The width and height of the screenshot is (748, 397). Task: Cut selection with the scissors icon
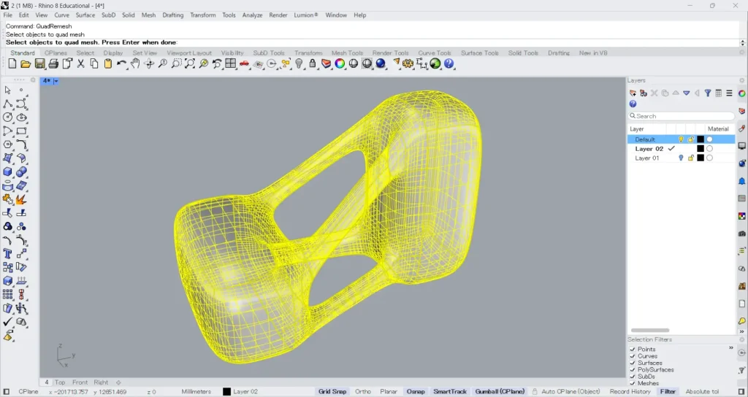[80, 64]
